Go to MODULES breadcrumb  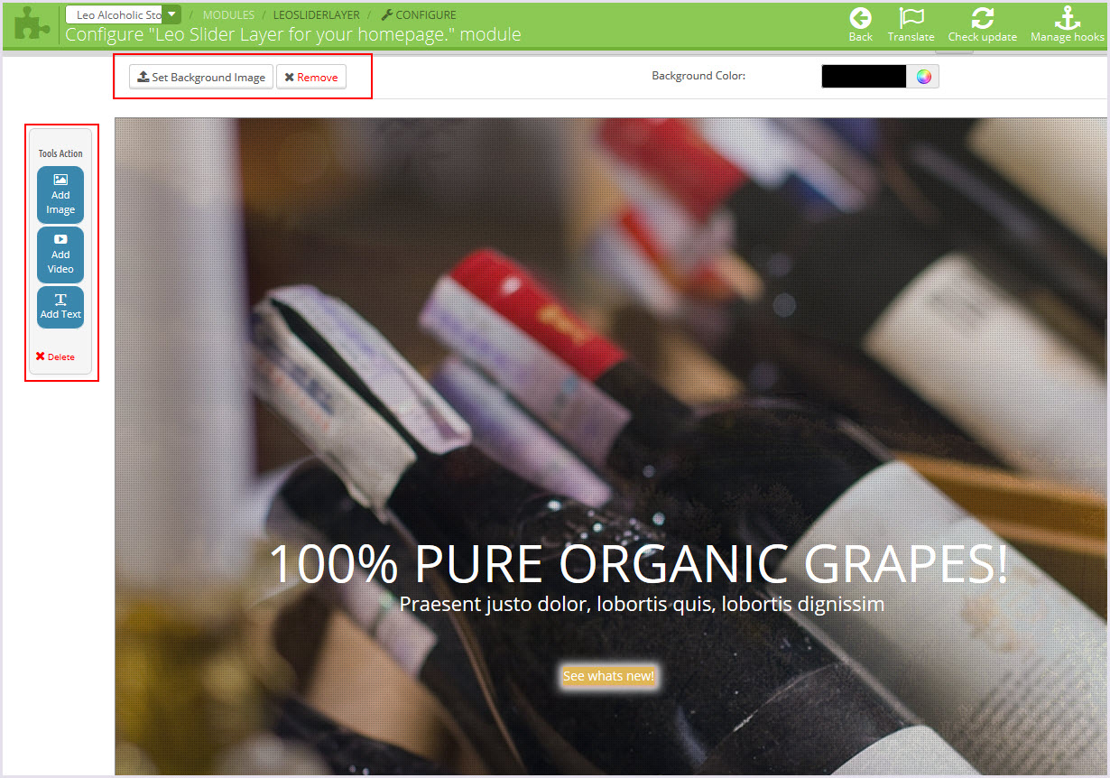(228, 15)
